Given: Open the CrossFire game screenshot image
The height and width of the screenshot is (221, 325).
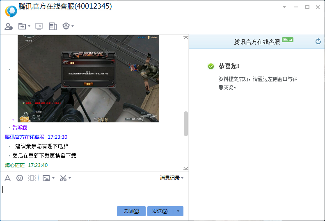Looking at the screenshot, I should coord(88,79).
